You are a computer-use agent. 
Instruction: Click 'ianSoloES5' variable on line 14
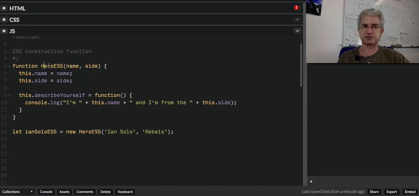41,132
